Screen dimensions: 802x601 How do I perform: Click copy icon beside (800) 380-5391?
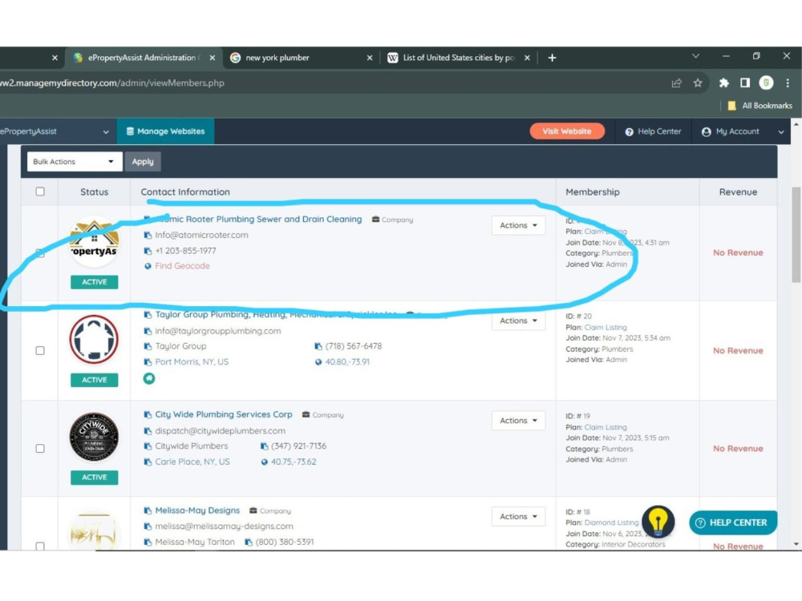point(249,543)
